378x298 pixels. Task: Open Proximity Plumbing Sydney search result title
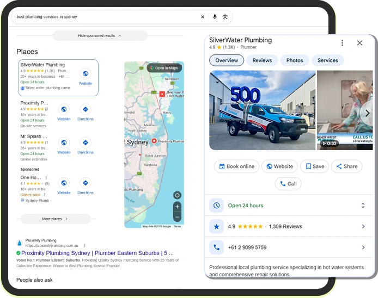tap(97, 253)
